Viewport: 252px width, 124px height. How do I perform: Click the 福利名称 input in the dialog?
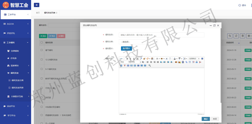162,35
